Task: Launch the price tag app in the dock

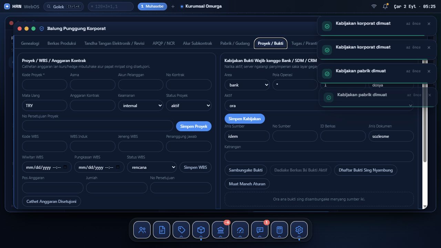Action: (181, 230)
